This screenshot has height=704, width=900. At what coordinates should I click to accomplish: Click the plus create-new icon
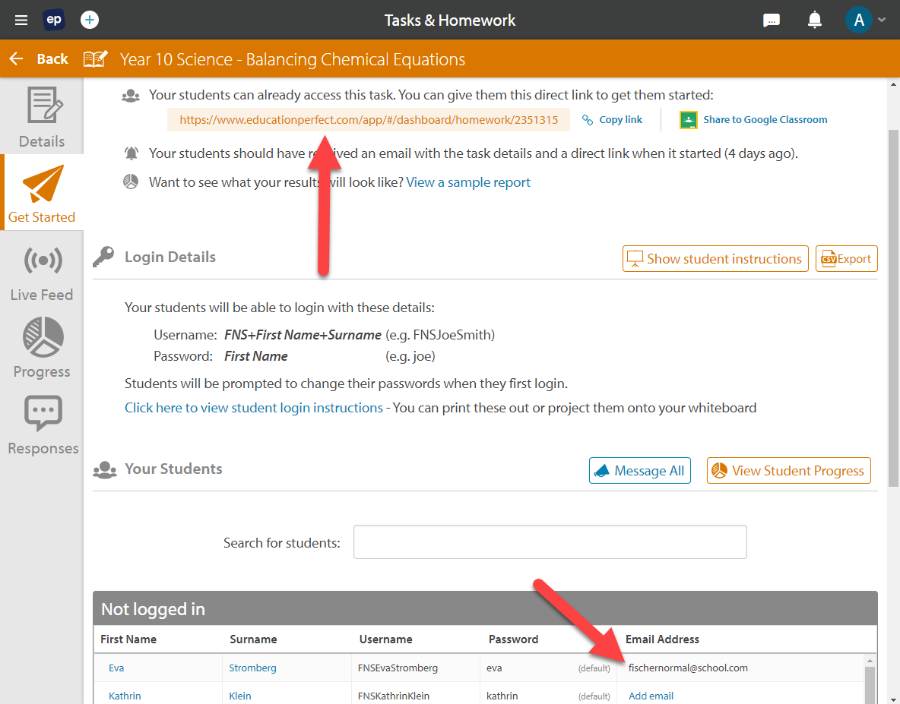coord(89,20)
